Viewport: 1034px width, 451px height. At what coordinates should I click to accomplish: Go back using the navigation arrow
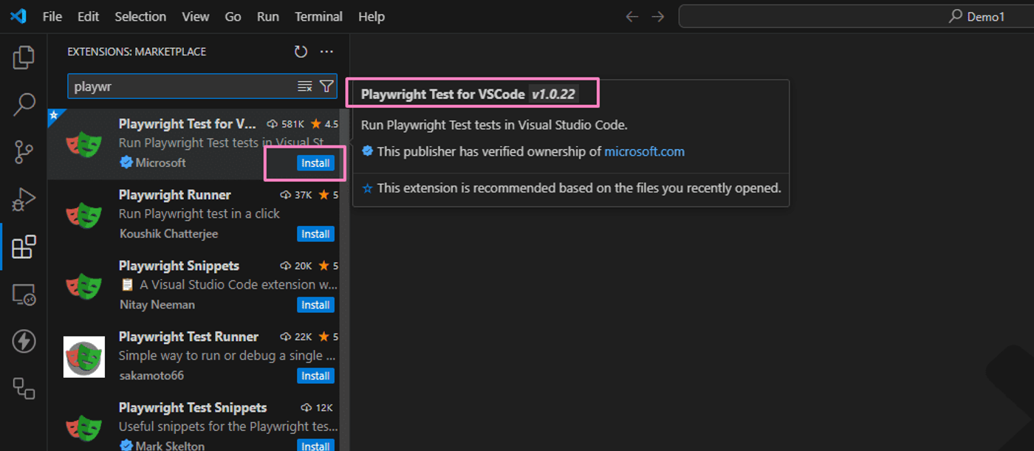coord(631,16)
